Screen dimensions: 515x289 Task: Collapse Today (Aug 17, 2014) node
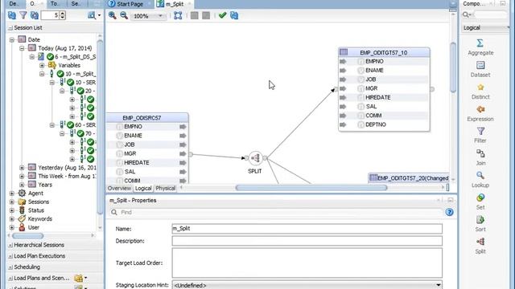tap(22, 48)
